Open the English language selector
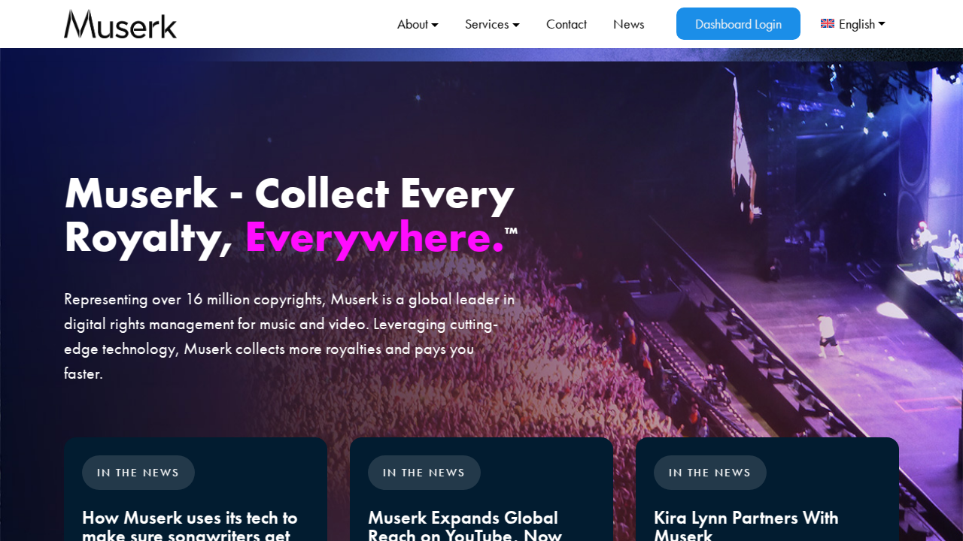This screenshot has height=541, width=963. coord(853,24)
